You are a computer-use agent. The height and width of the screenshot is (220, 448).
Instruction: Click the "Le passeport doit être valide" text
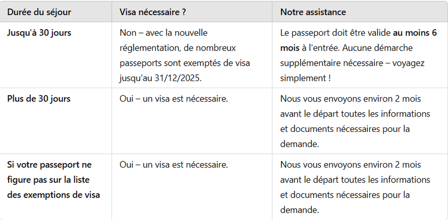[x=336, y=33]
